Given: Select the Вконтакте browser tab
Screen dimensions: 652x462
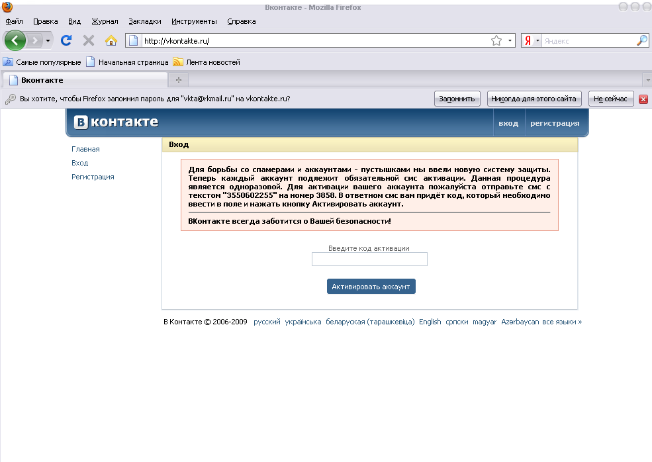Looking at the screenshot, I should tap(85, 80).
